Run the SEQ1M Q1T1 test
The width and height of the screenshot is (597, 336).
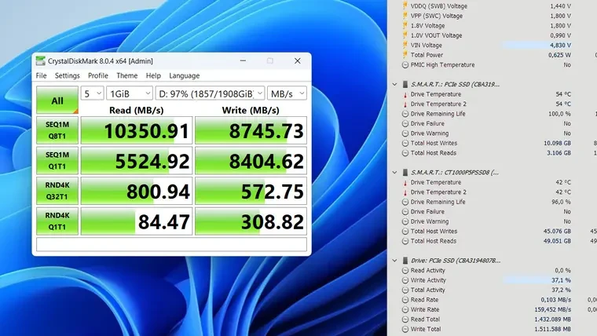click(x=57, y=161)
